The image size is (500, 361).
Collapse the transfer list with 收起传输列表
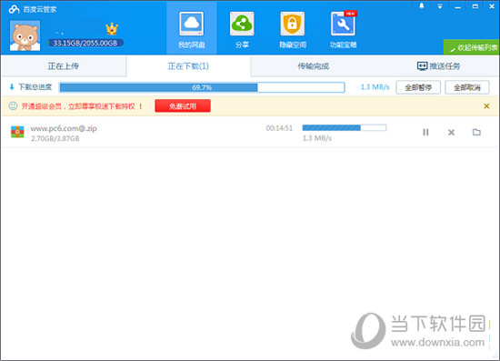pyautogui.click(x=471, y=47)
